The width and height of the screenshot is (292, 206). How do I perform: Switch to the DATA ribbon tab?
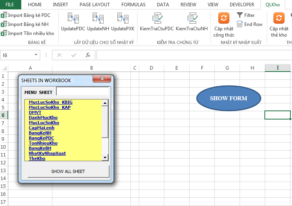163,5
